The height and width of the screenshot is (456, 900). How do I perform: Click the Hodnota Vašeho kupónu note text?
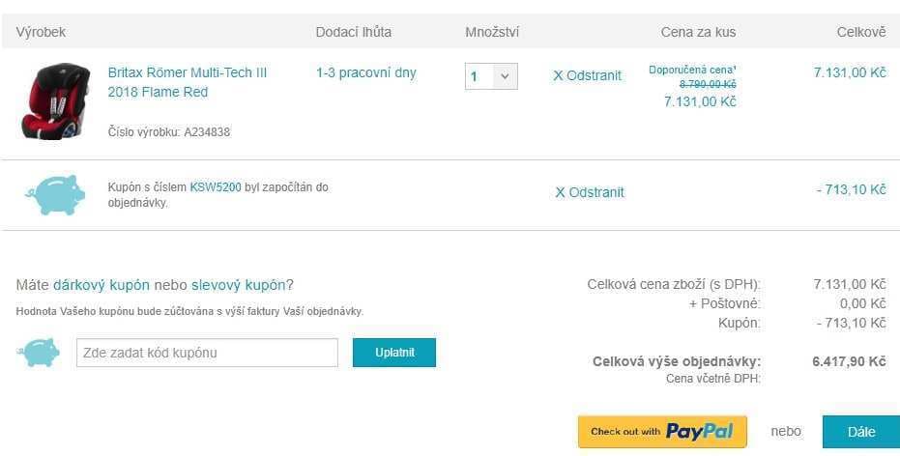[190, 311]
